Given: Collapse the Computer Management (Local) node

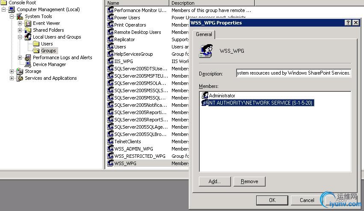Looking at the screenshot, I should pyautogui.click(x=4, y=9).
